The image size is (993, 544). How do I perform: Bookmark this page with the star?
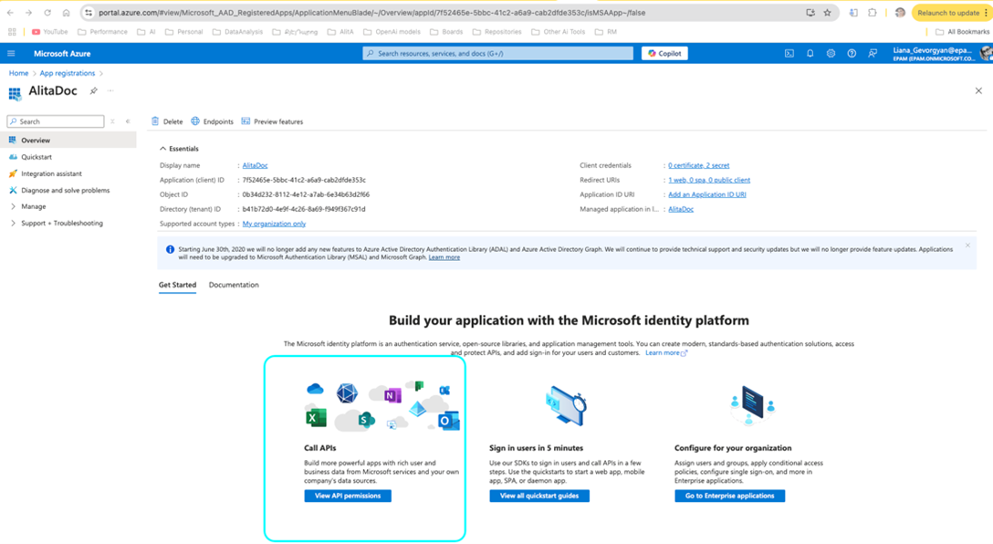tap(827, 13)
